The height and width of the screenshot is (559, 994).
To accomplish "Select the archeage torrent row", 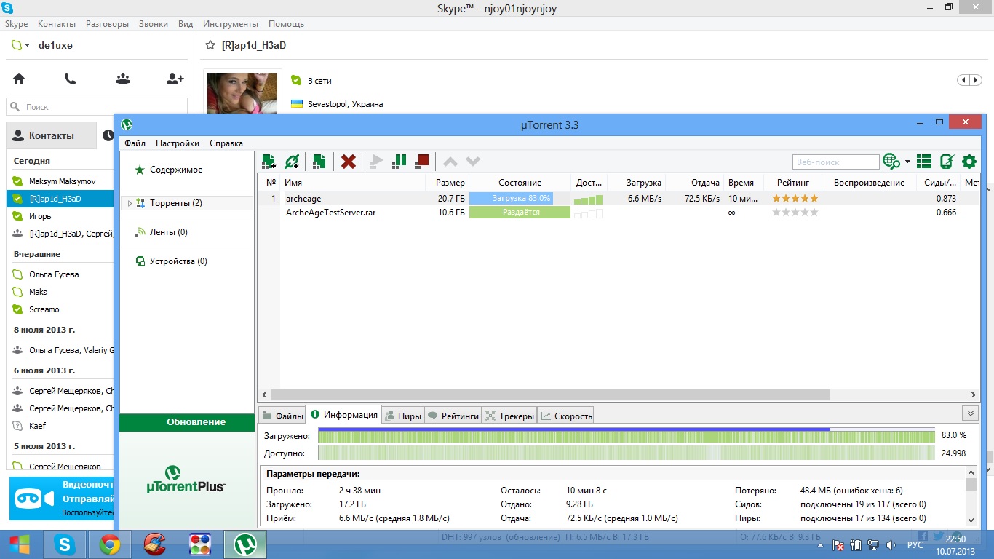I will [619, 199].
